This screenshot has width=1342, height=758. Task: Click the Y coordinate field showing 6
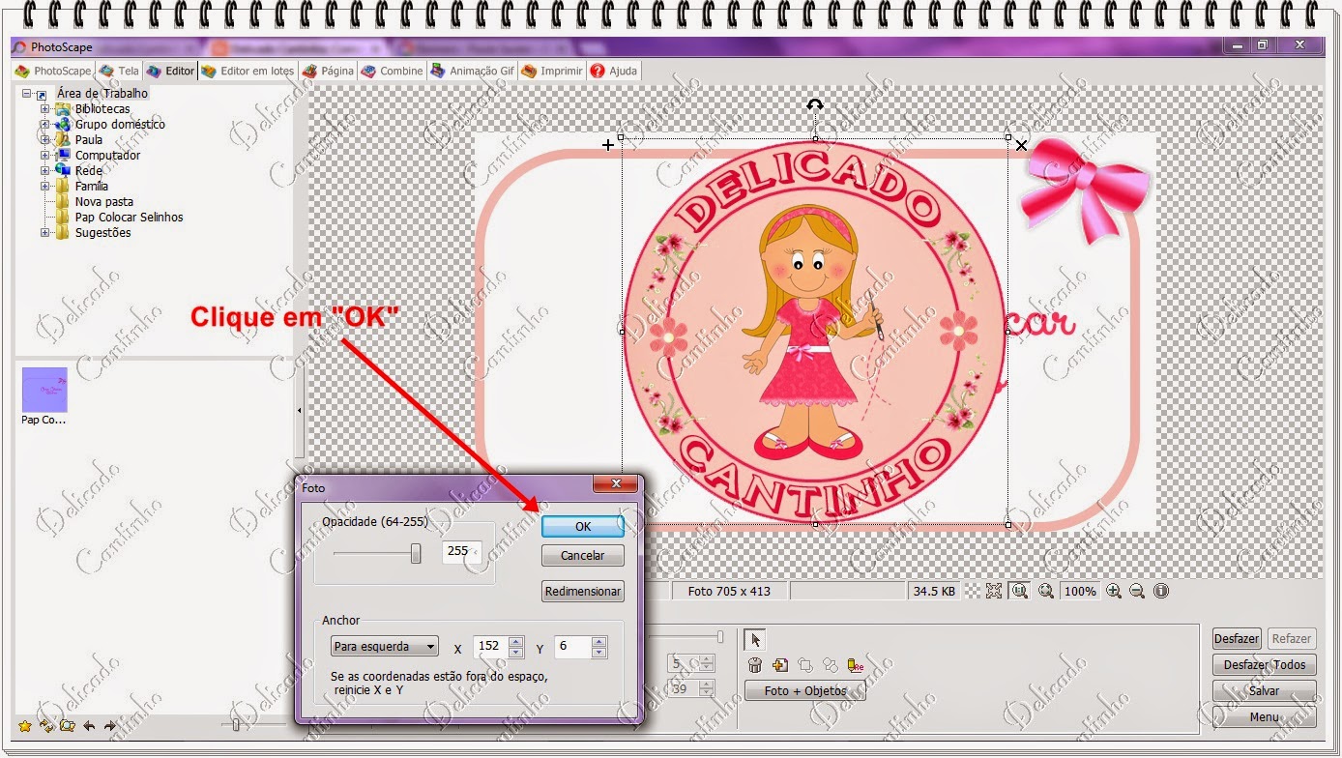[x=572, y=646]
